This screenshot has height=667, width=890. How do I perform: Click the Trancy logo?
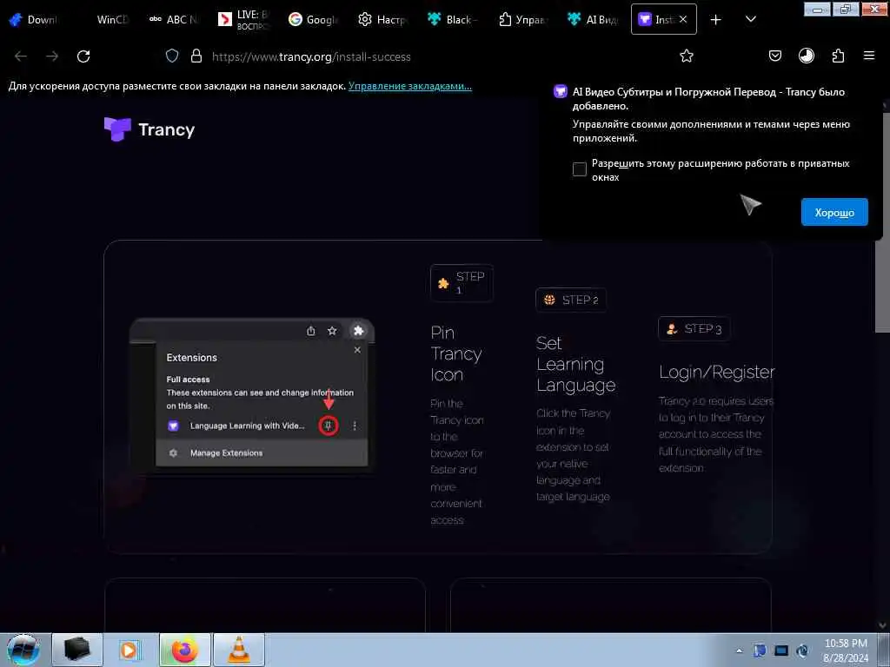click(149, 129)
